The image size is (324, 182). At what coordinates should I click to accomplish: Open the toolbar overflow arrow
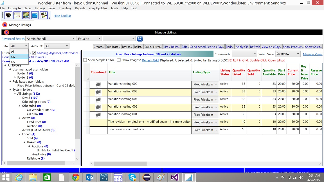tap(49, 18)
